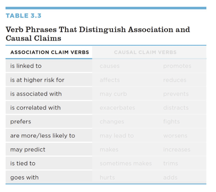Screen dimensions: 216x192
Task: Select the "prefers" cell
Action: tap(20, 122)
